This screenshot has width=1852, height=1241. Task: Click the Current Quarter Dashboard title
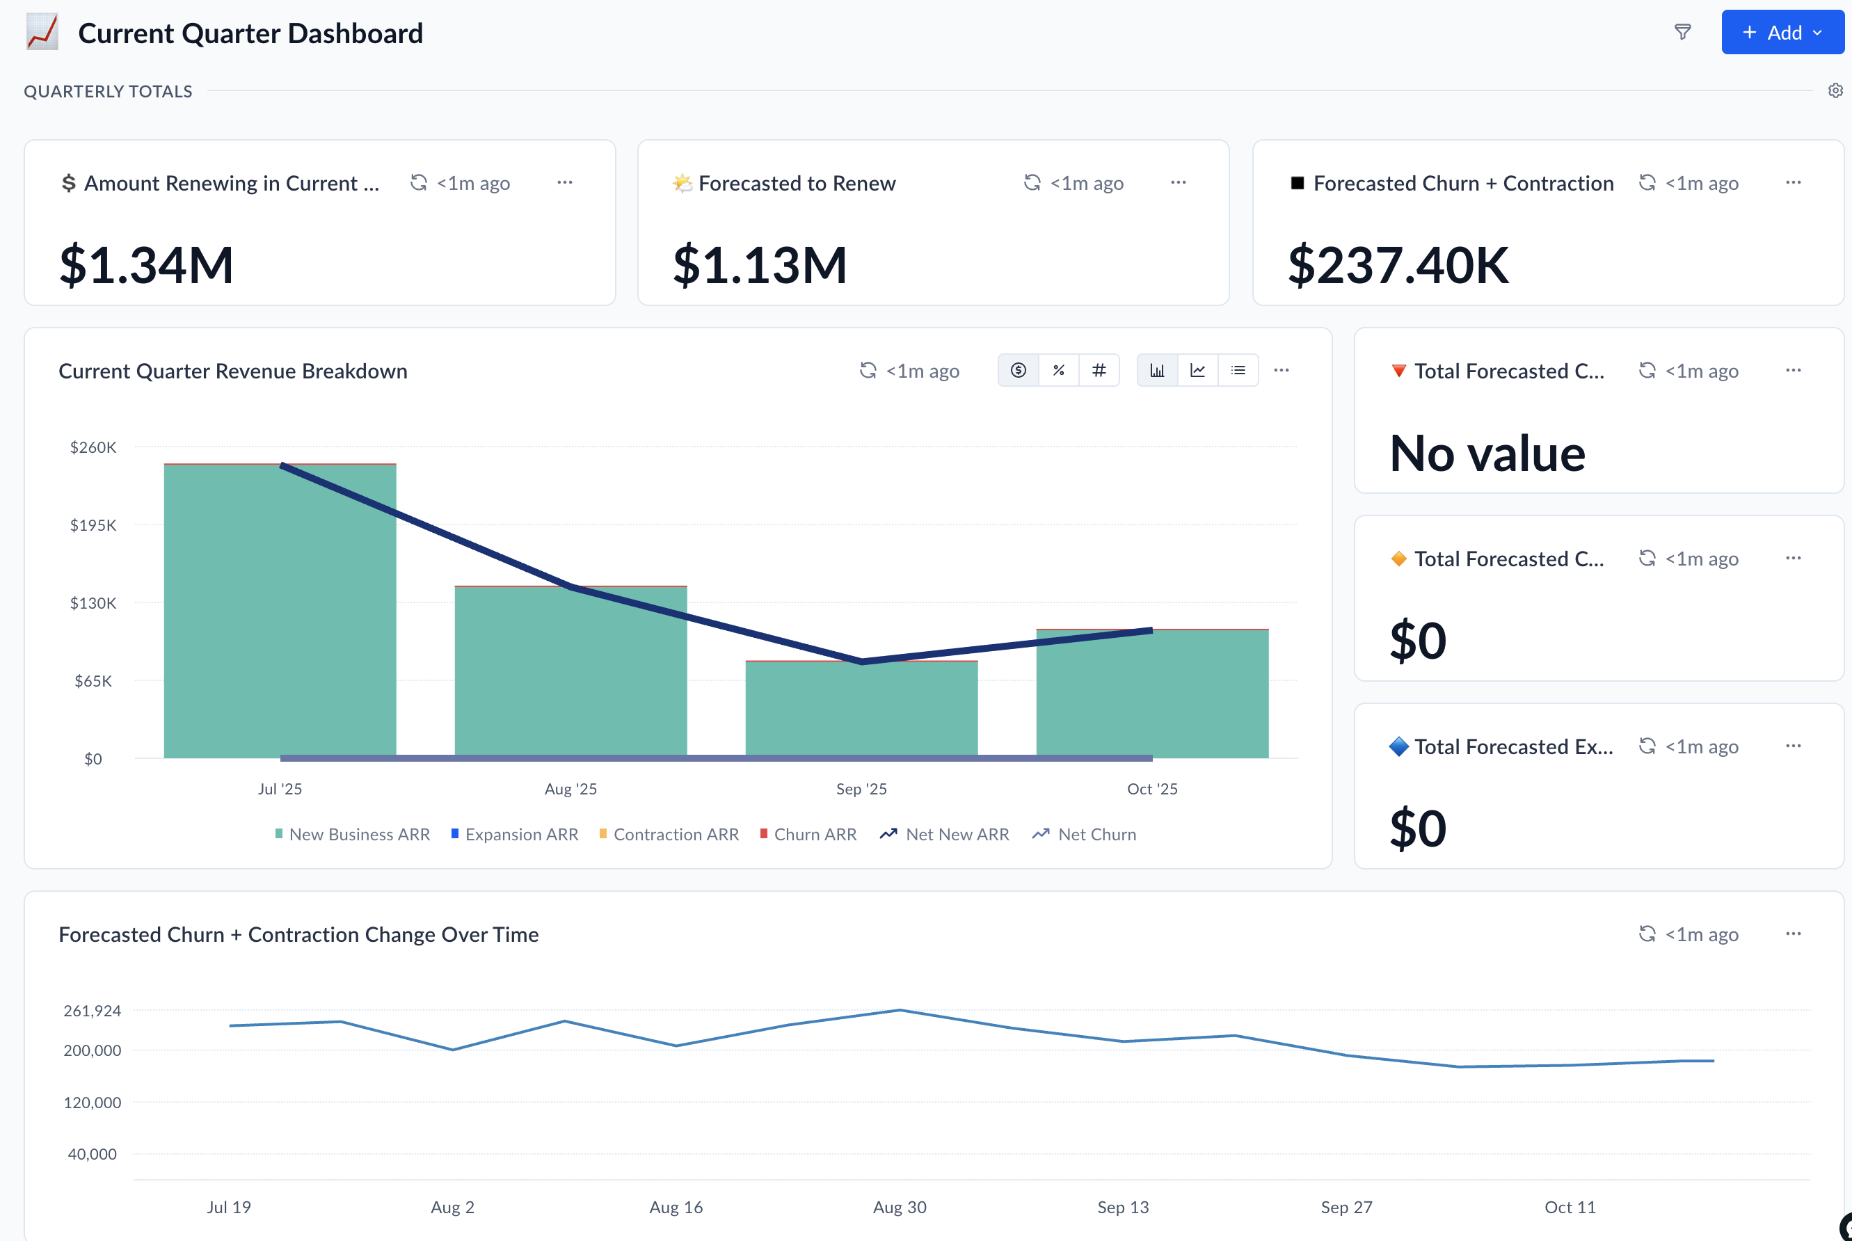(250, 33)
